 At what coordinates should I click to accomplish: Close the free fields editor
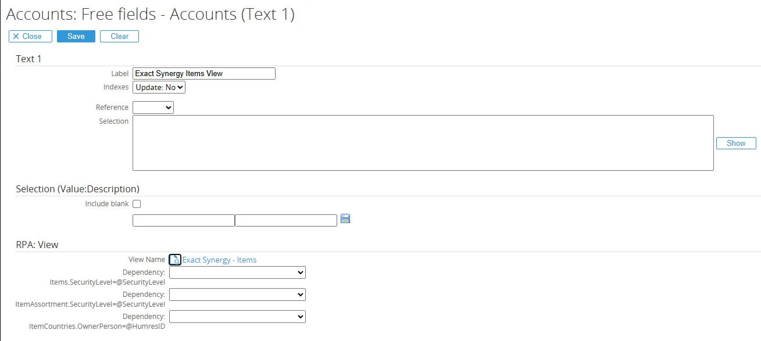30,36
